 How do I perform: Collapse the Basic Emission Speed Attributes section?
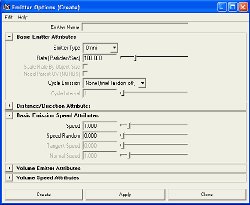9,115
